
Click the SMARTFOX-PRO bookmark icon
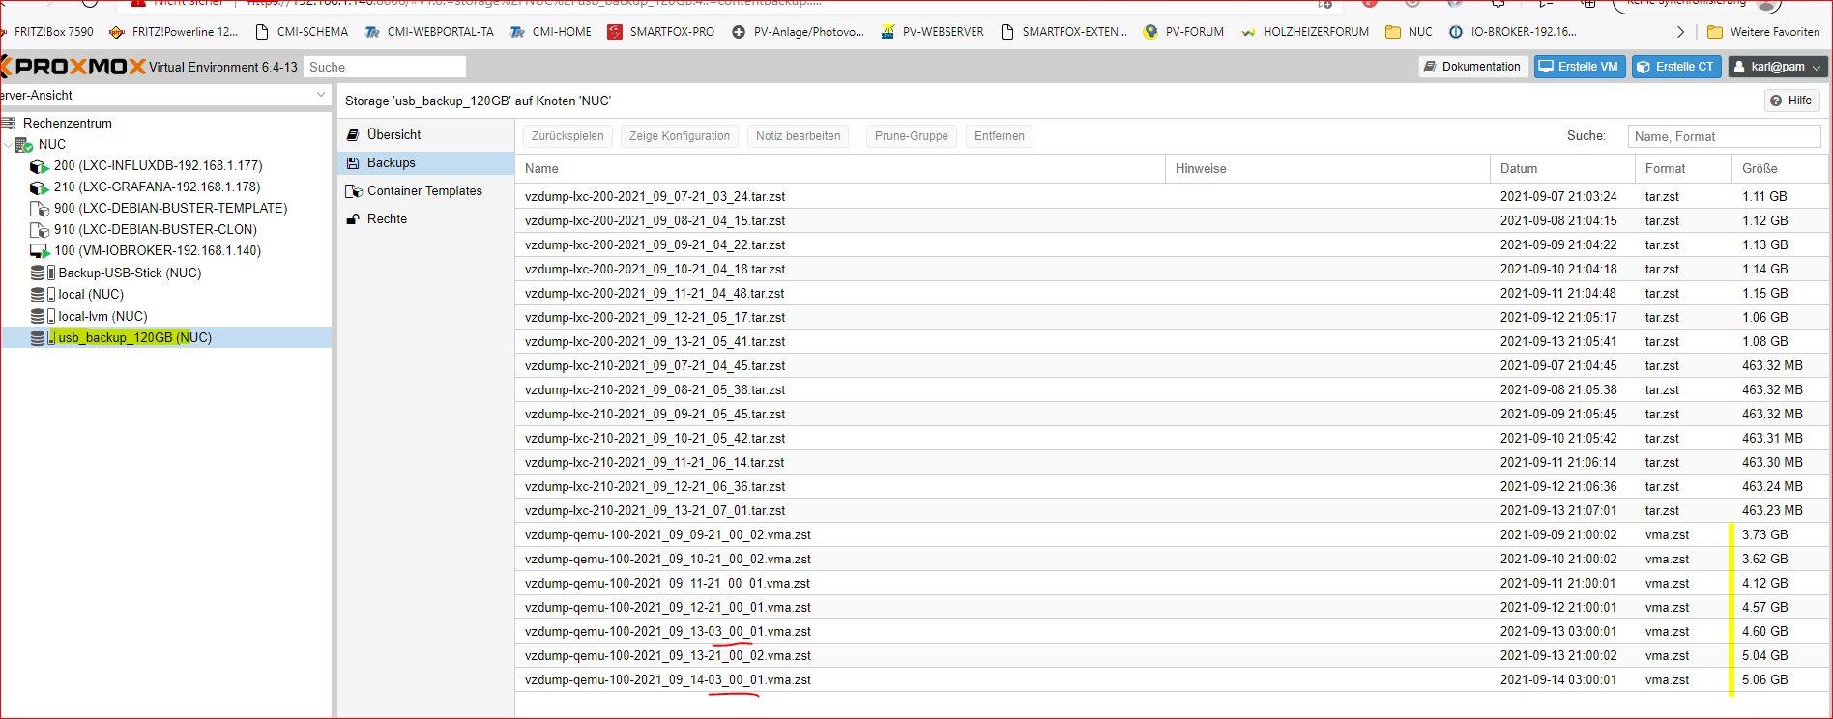[615, 32]
